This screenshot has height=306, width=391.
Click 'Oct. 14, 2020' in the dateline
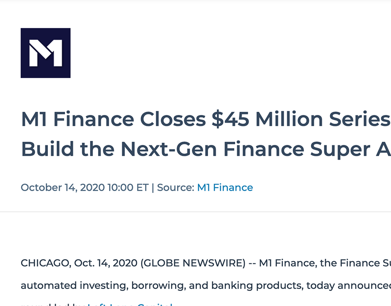pos(106,263)
